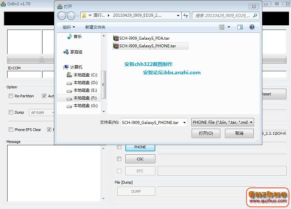
Task: Click the folder icon in address bar
Action: point(84,15)
